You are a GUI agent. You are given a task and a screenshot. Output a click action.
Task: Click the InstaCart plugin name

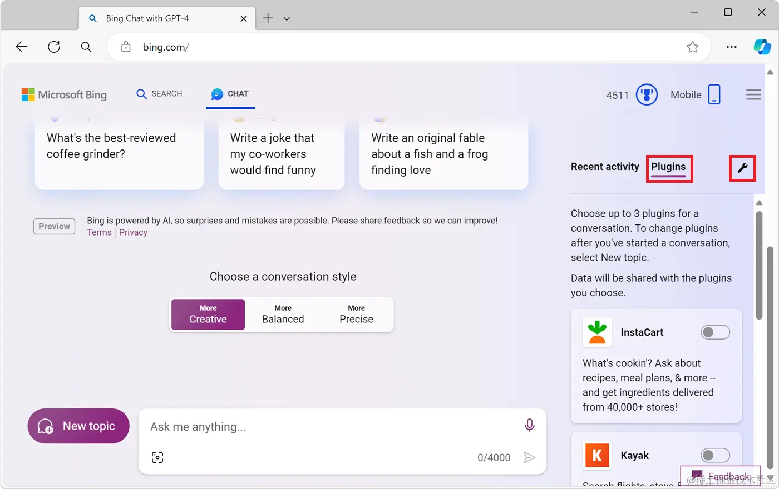[x=642, y=332]
